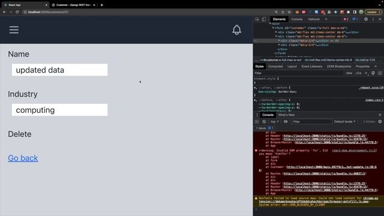Collapse the second md:flex mb-6 div node

(276, 37)
